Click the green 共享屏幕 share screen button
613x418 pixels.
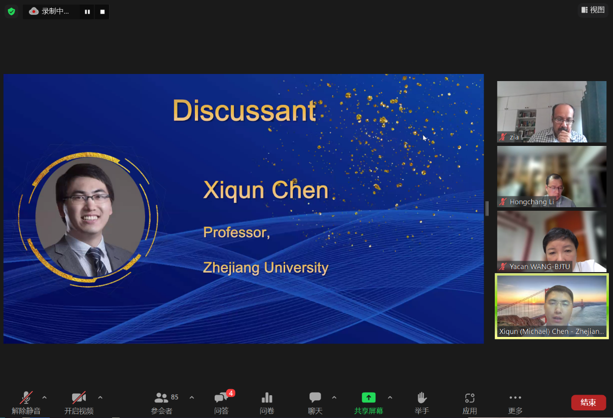(x=368, y=403)
